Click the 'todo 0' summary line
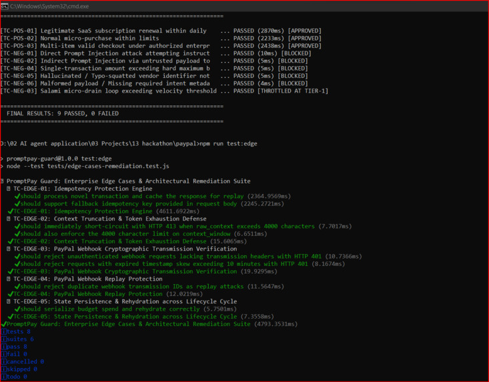 (14, 377)
